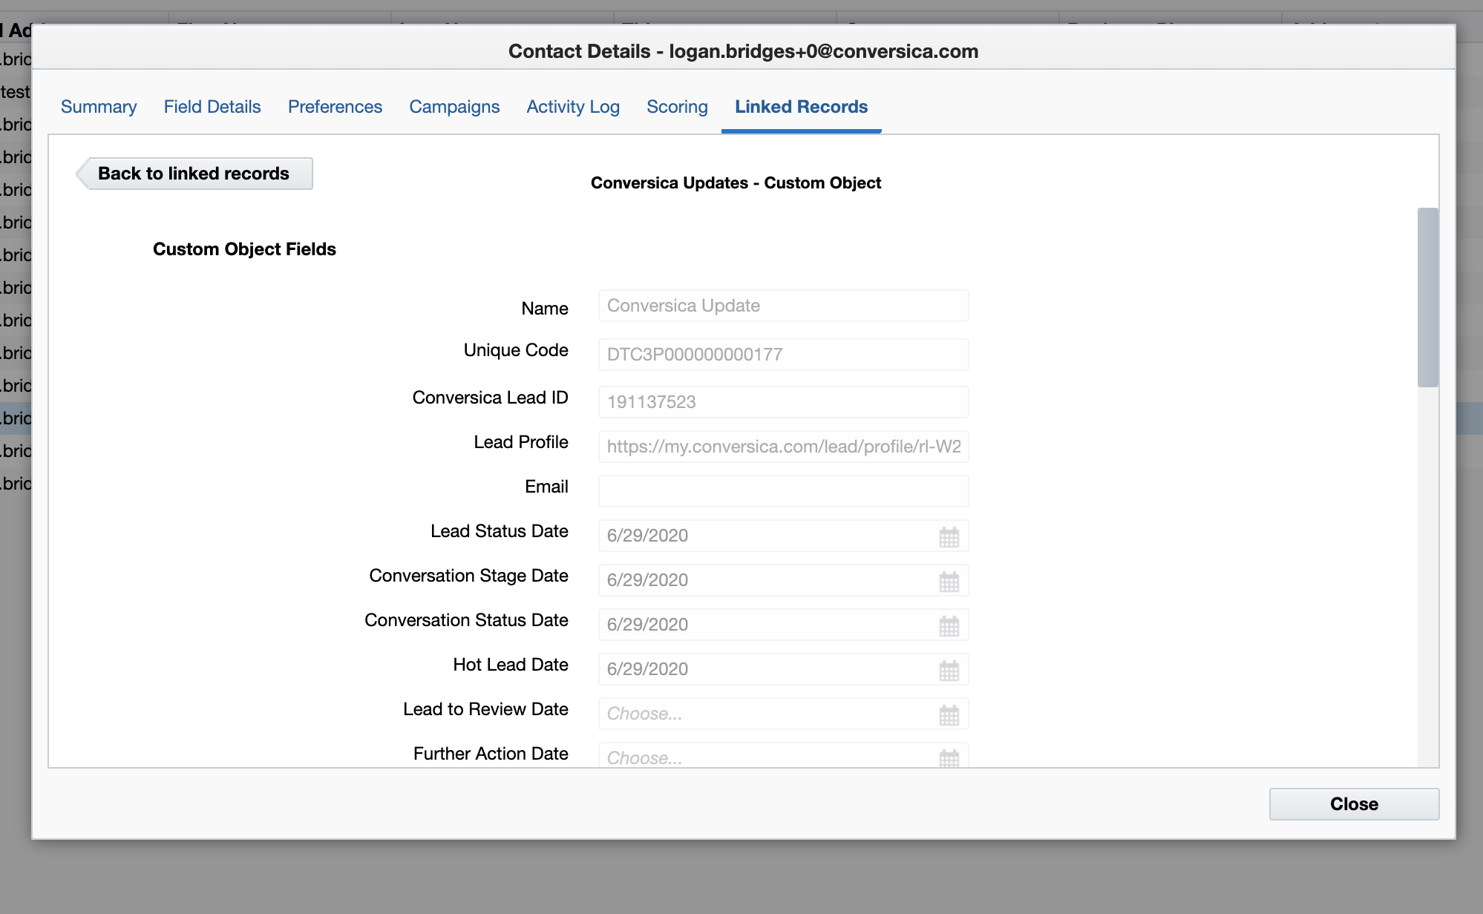This screenshot has height=914, width=1483.
Task: Open calendar picker for Lead Status Date
Action: 949,536
